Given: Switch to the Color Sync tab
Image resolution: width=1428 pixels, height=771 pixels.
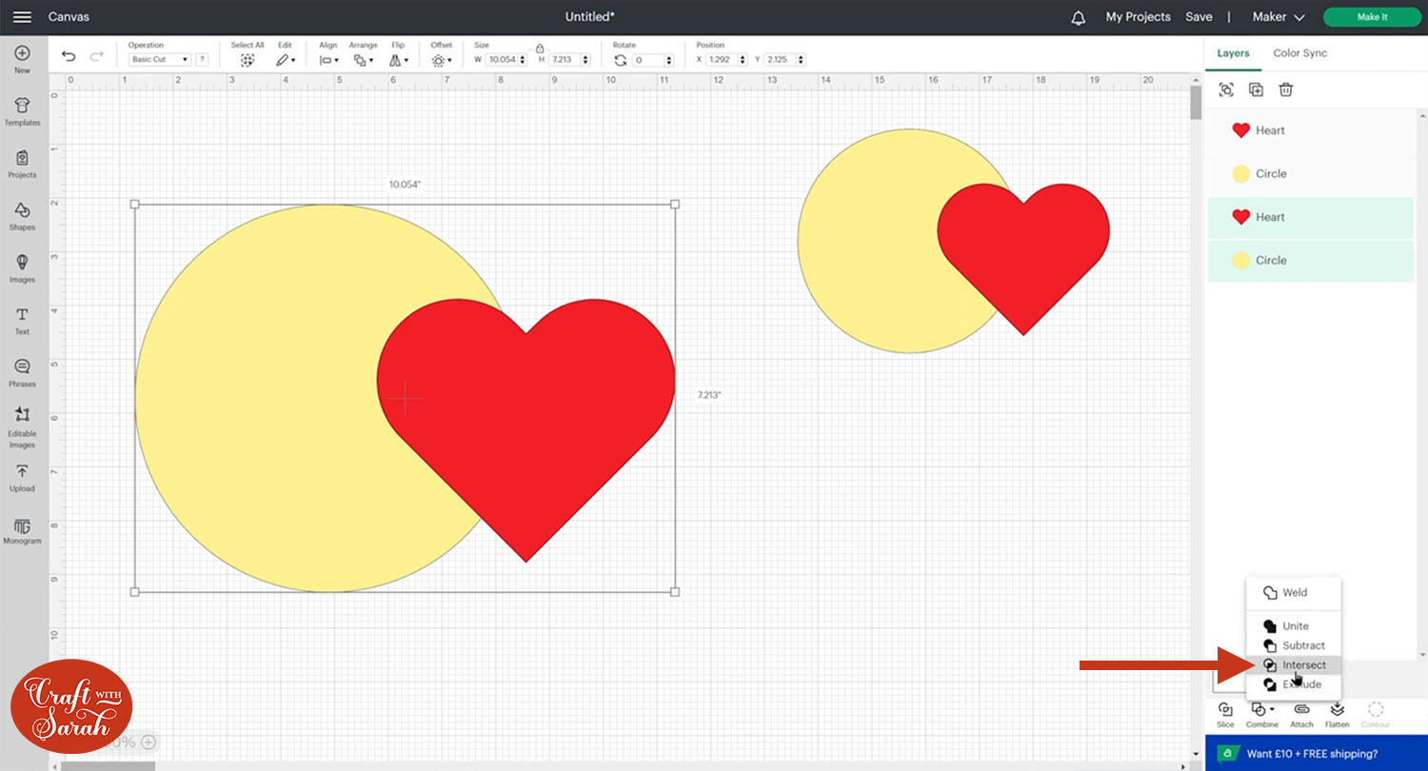Looking at the screenshot, I should [1299, 53].
